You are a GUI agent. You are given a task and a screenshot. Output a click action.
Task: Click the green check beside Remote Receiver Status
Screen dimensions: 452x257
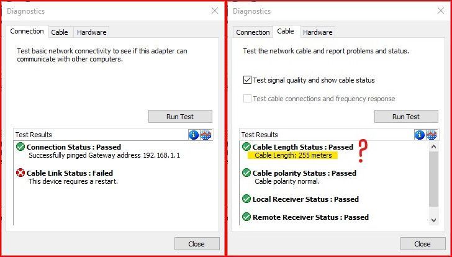click(246, 217)
